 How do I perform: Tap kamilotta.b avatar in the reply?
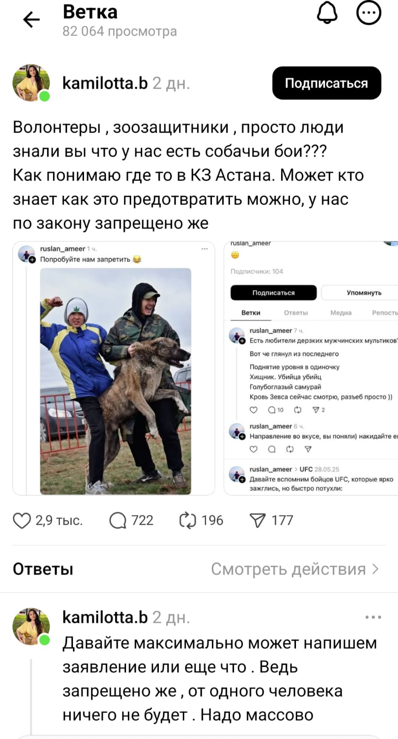[31, 626]
